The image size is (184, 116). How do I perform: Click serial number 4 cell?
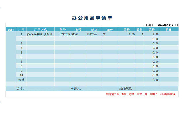pos(21,48)
